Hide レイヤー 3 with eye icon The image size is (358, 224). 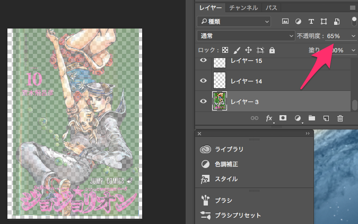click(203, 101)
